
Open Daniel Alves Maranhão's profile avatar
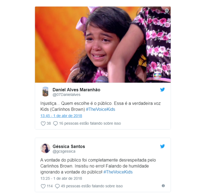(45, 92)
